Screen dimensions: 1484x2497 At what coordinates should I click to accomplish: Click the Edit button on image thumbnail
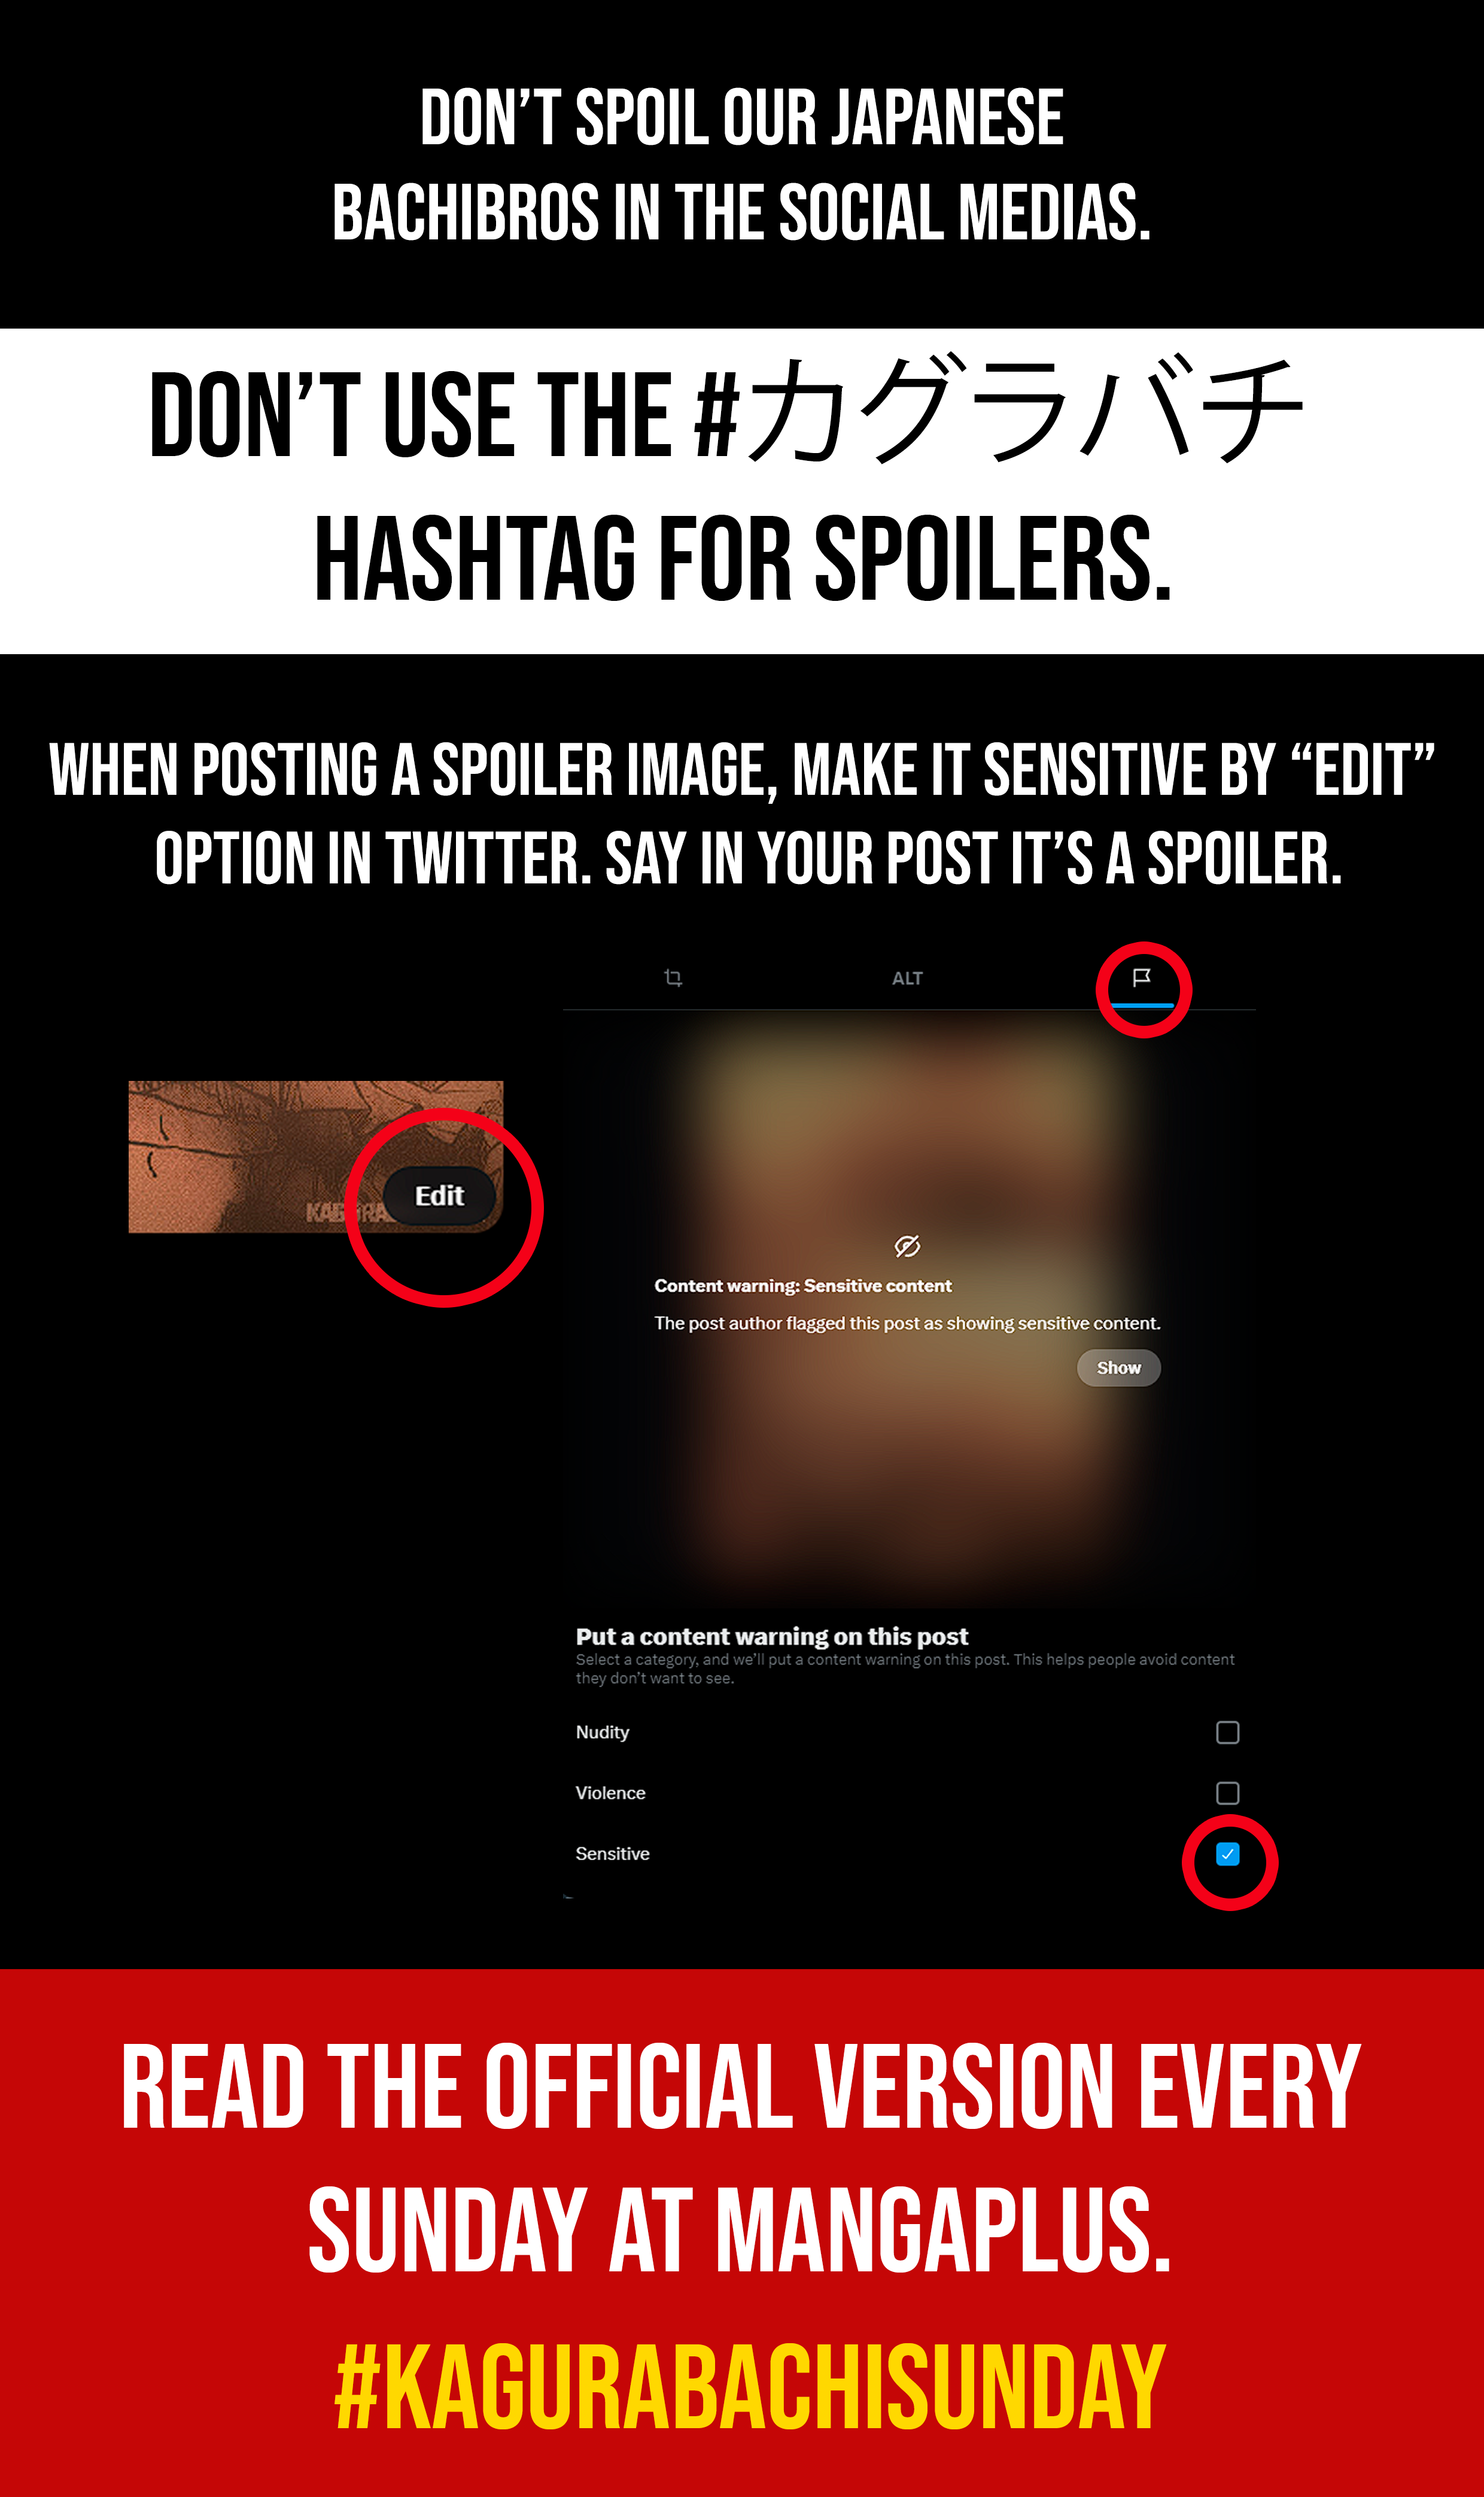pyautogui.click(x=440, y=1195)
